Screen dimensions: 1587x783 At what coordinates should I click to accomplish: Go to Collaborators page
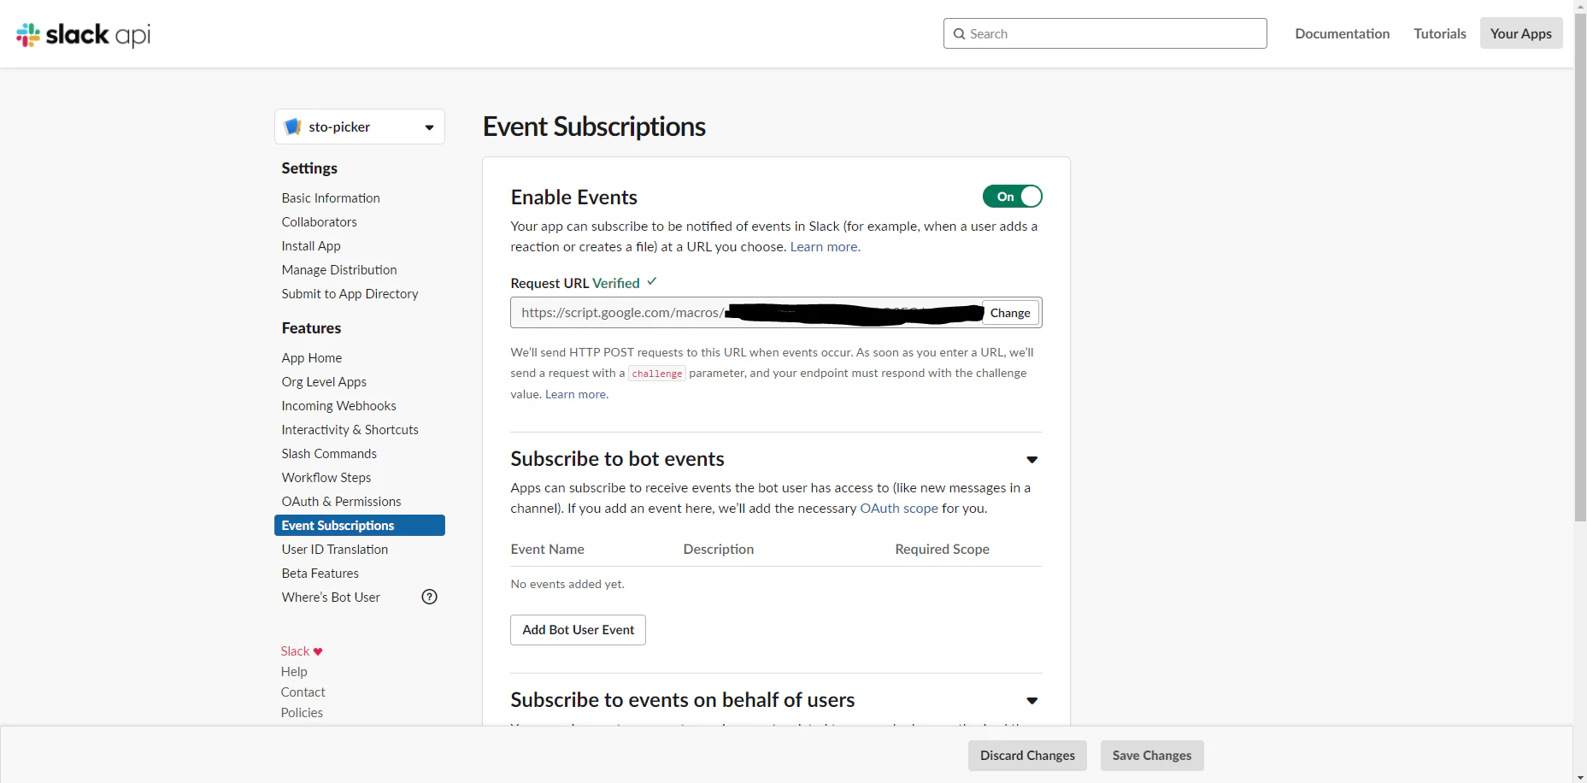[320, 222]
